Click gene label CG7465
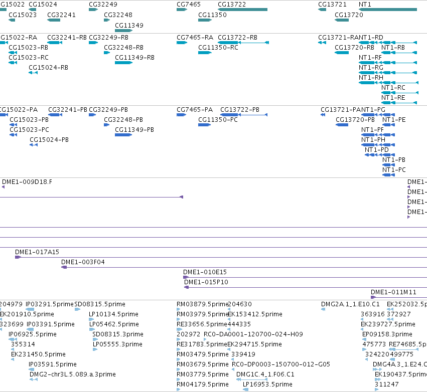Screen dimensions: 427x392 [189, 5]
